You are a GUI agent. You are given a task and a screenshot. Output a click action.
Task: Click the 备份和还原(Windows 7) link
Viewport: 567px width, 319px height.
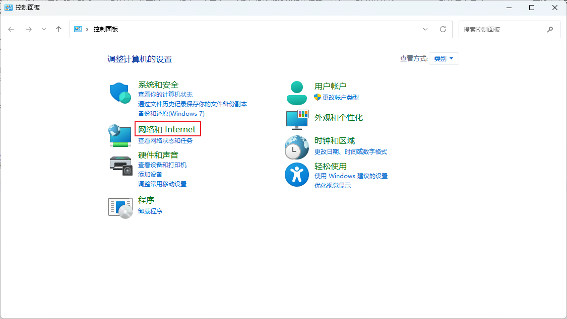click(171, 114)
